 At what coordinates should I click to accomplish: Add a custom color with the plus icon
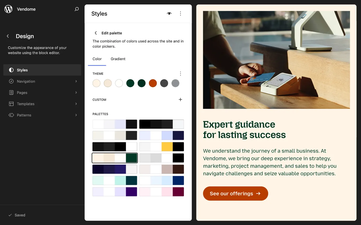coord(180,99)
